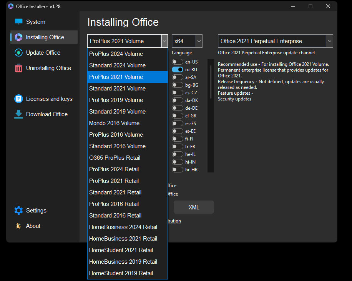352x281 pixels.
Task: Switch to Uninstalling Office section
Action: (44, 68)
